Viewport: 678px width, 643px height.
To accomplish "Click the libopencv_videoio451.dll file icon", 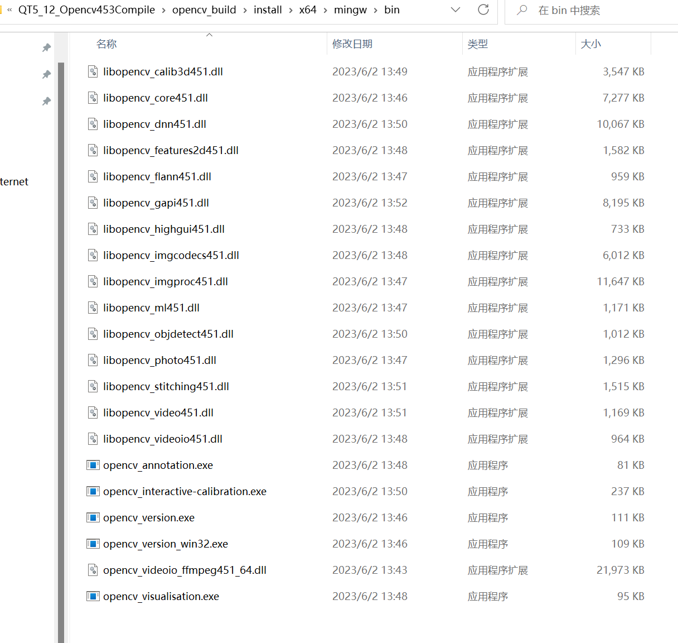I will (93, 439).
